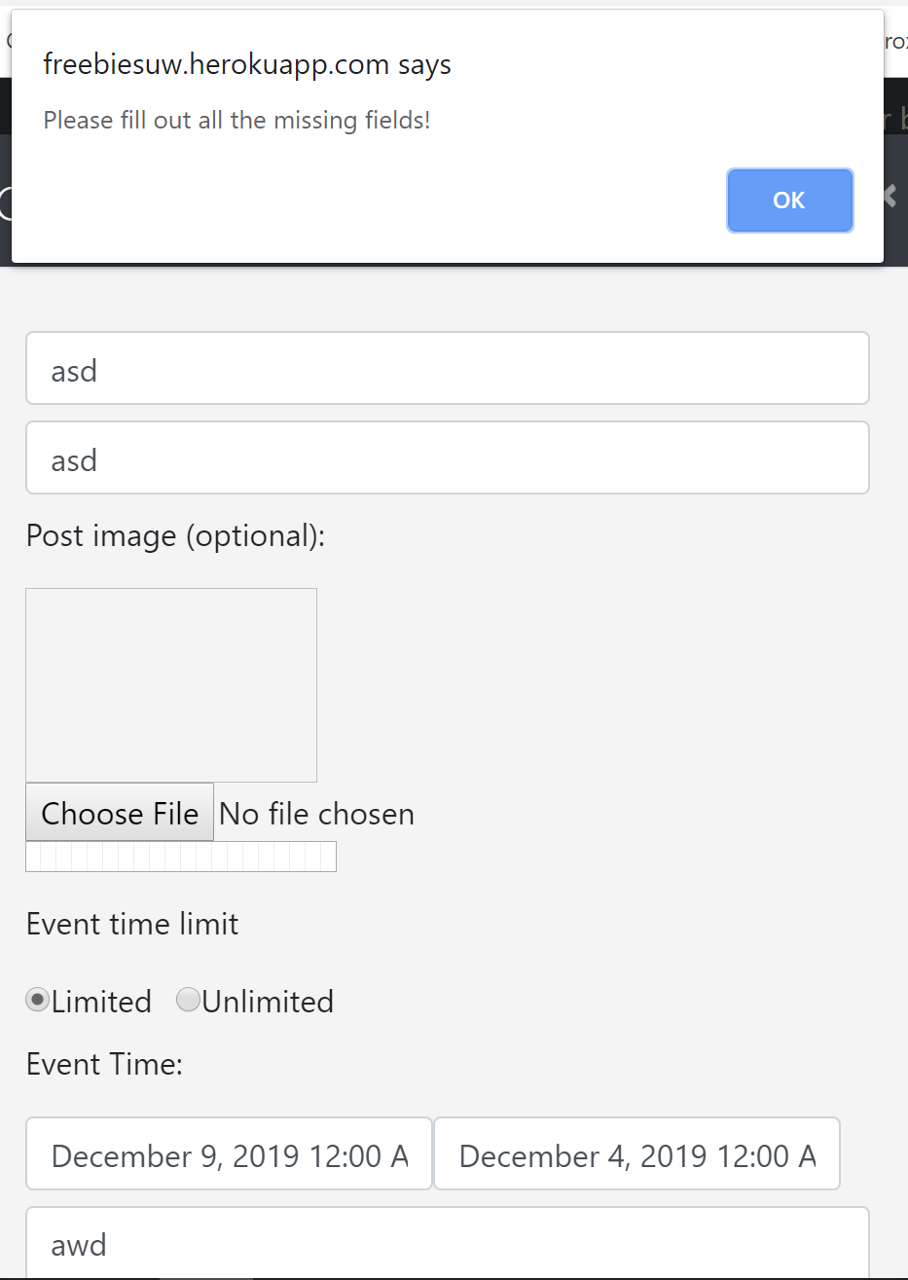Click the 'Post image (optional)' label
Image resolution: width=908 pixels, height=1280 pixels.
(175, 535)
